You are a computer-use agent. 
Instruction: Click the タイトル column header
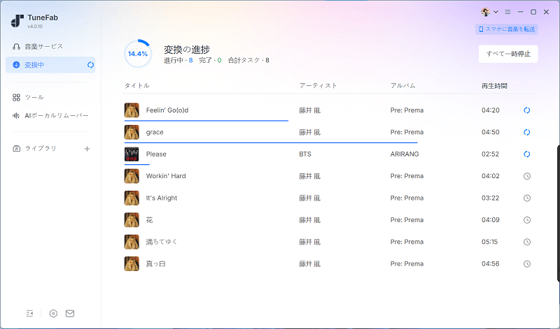[x=136, y=85]
